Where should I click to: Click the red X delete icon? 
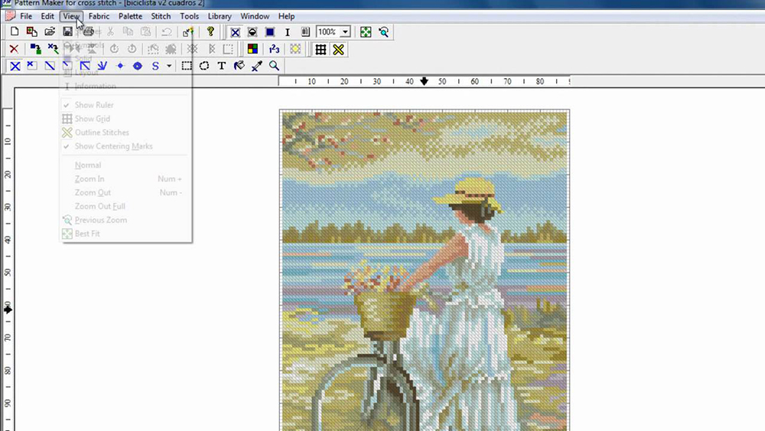point(14,49)
